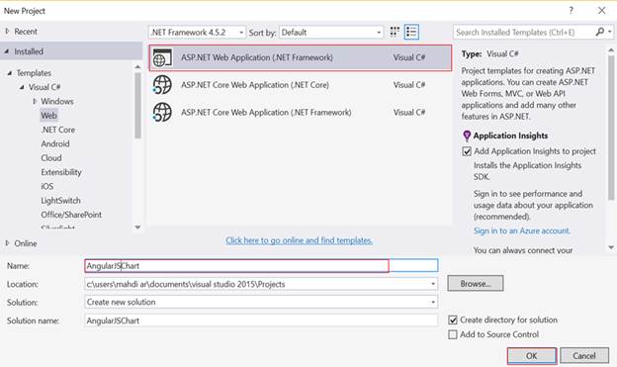Click the Application Insights lightbulb icon
The width and height of the screenshot is (617, 367).
pyautogui.click(x=467, y=136)
